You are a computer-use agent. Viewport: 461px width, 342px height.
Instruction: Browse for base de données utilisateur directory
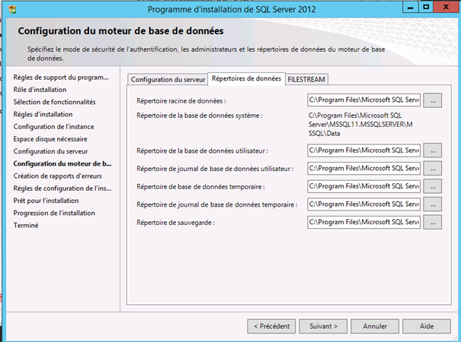(x=433, y=150)
